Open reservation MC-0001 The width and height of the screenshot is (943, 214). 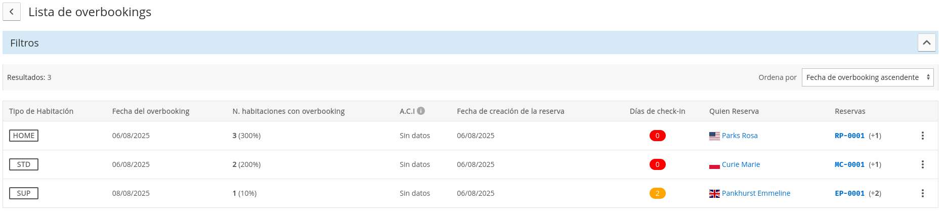[x=849, y=164]
